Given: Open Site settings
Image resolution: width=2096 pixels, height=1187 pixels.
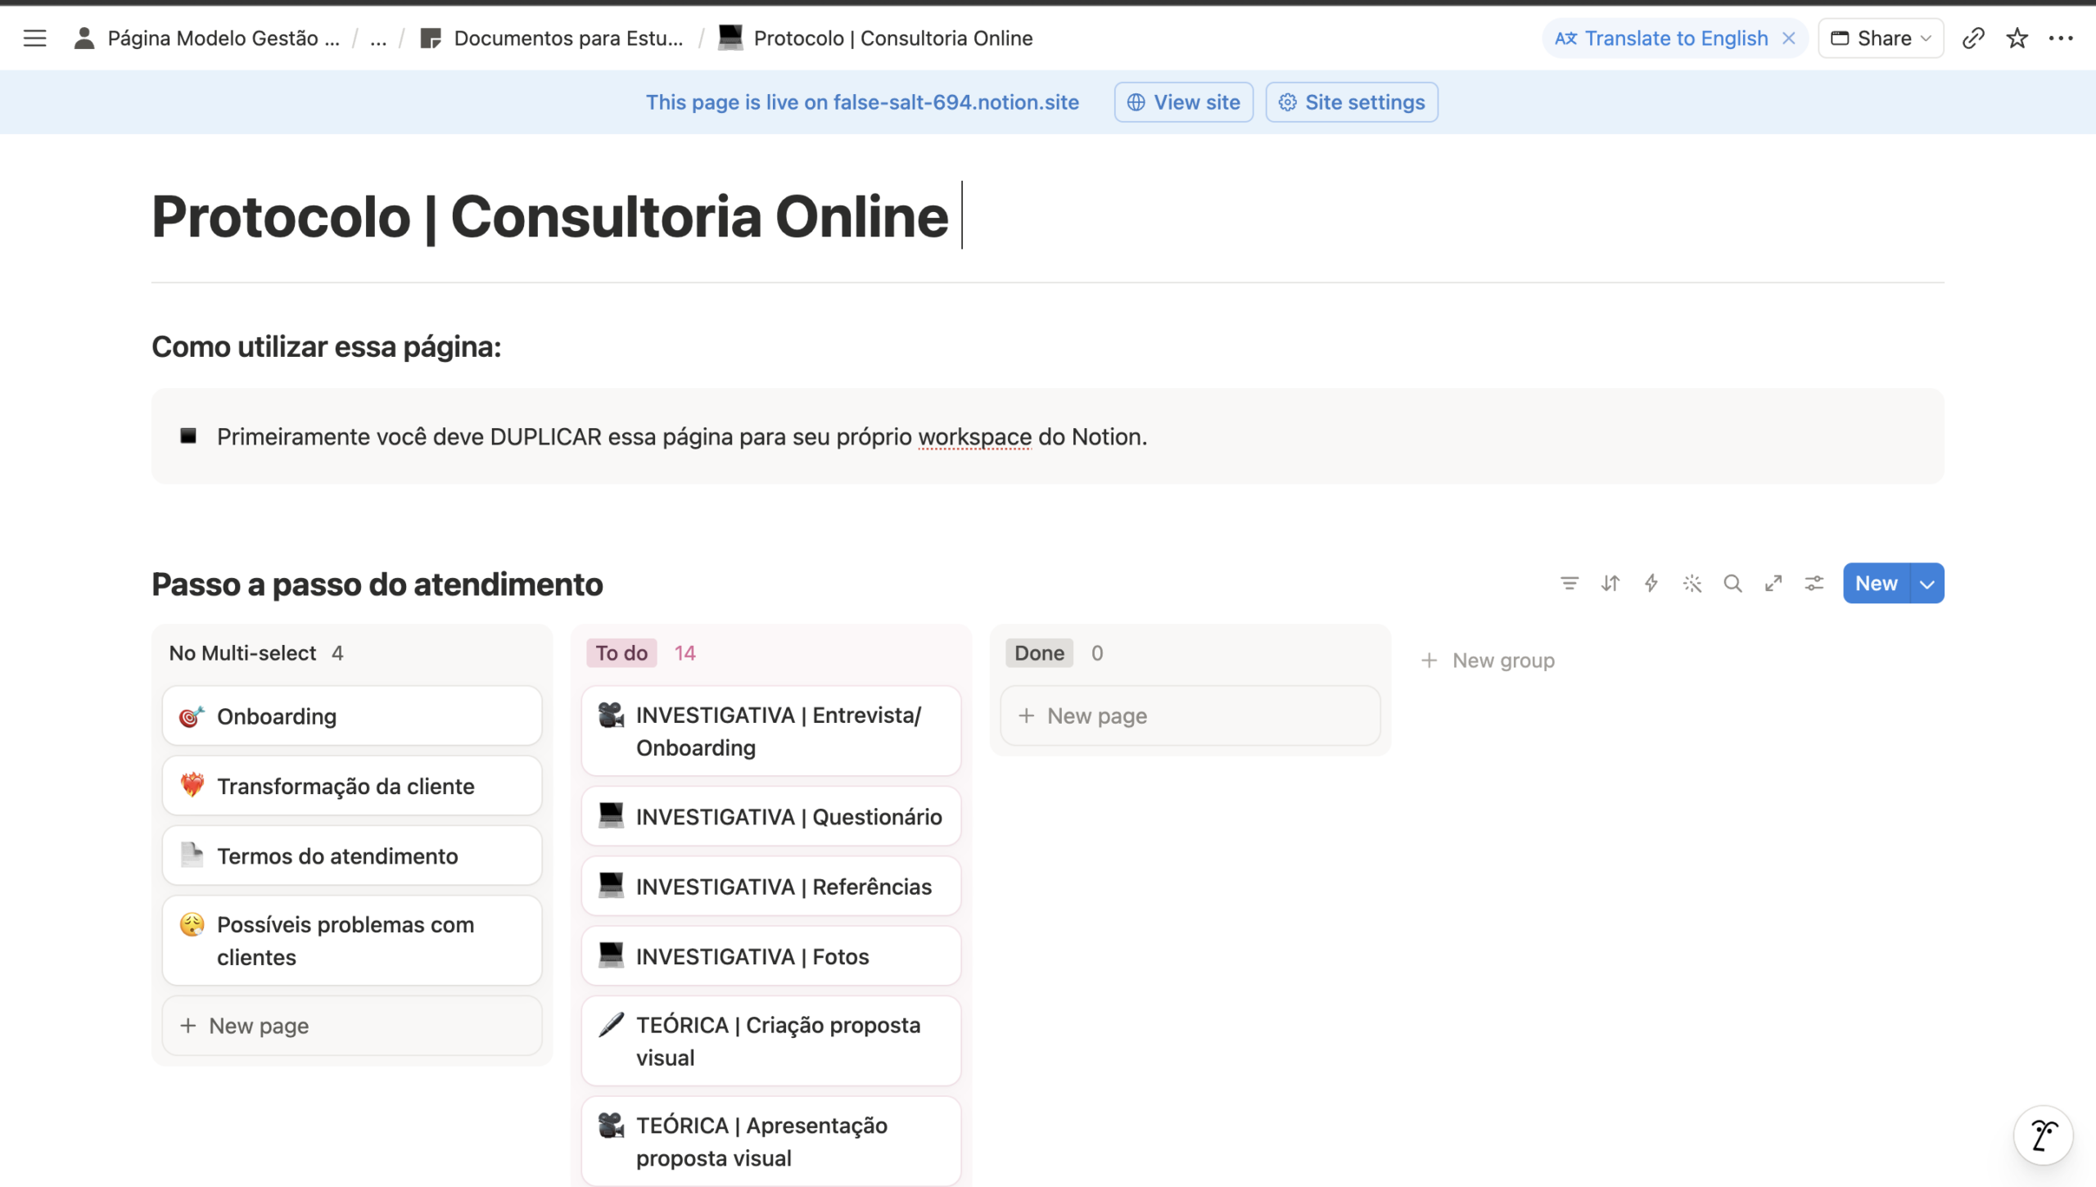Looking at the screenshot, I should [1352, 102].
